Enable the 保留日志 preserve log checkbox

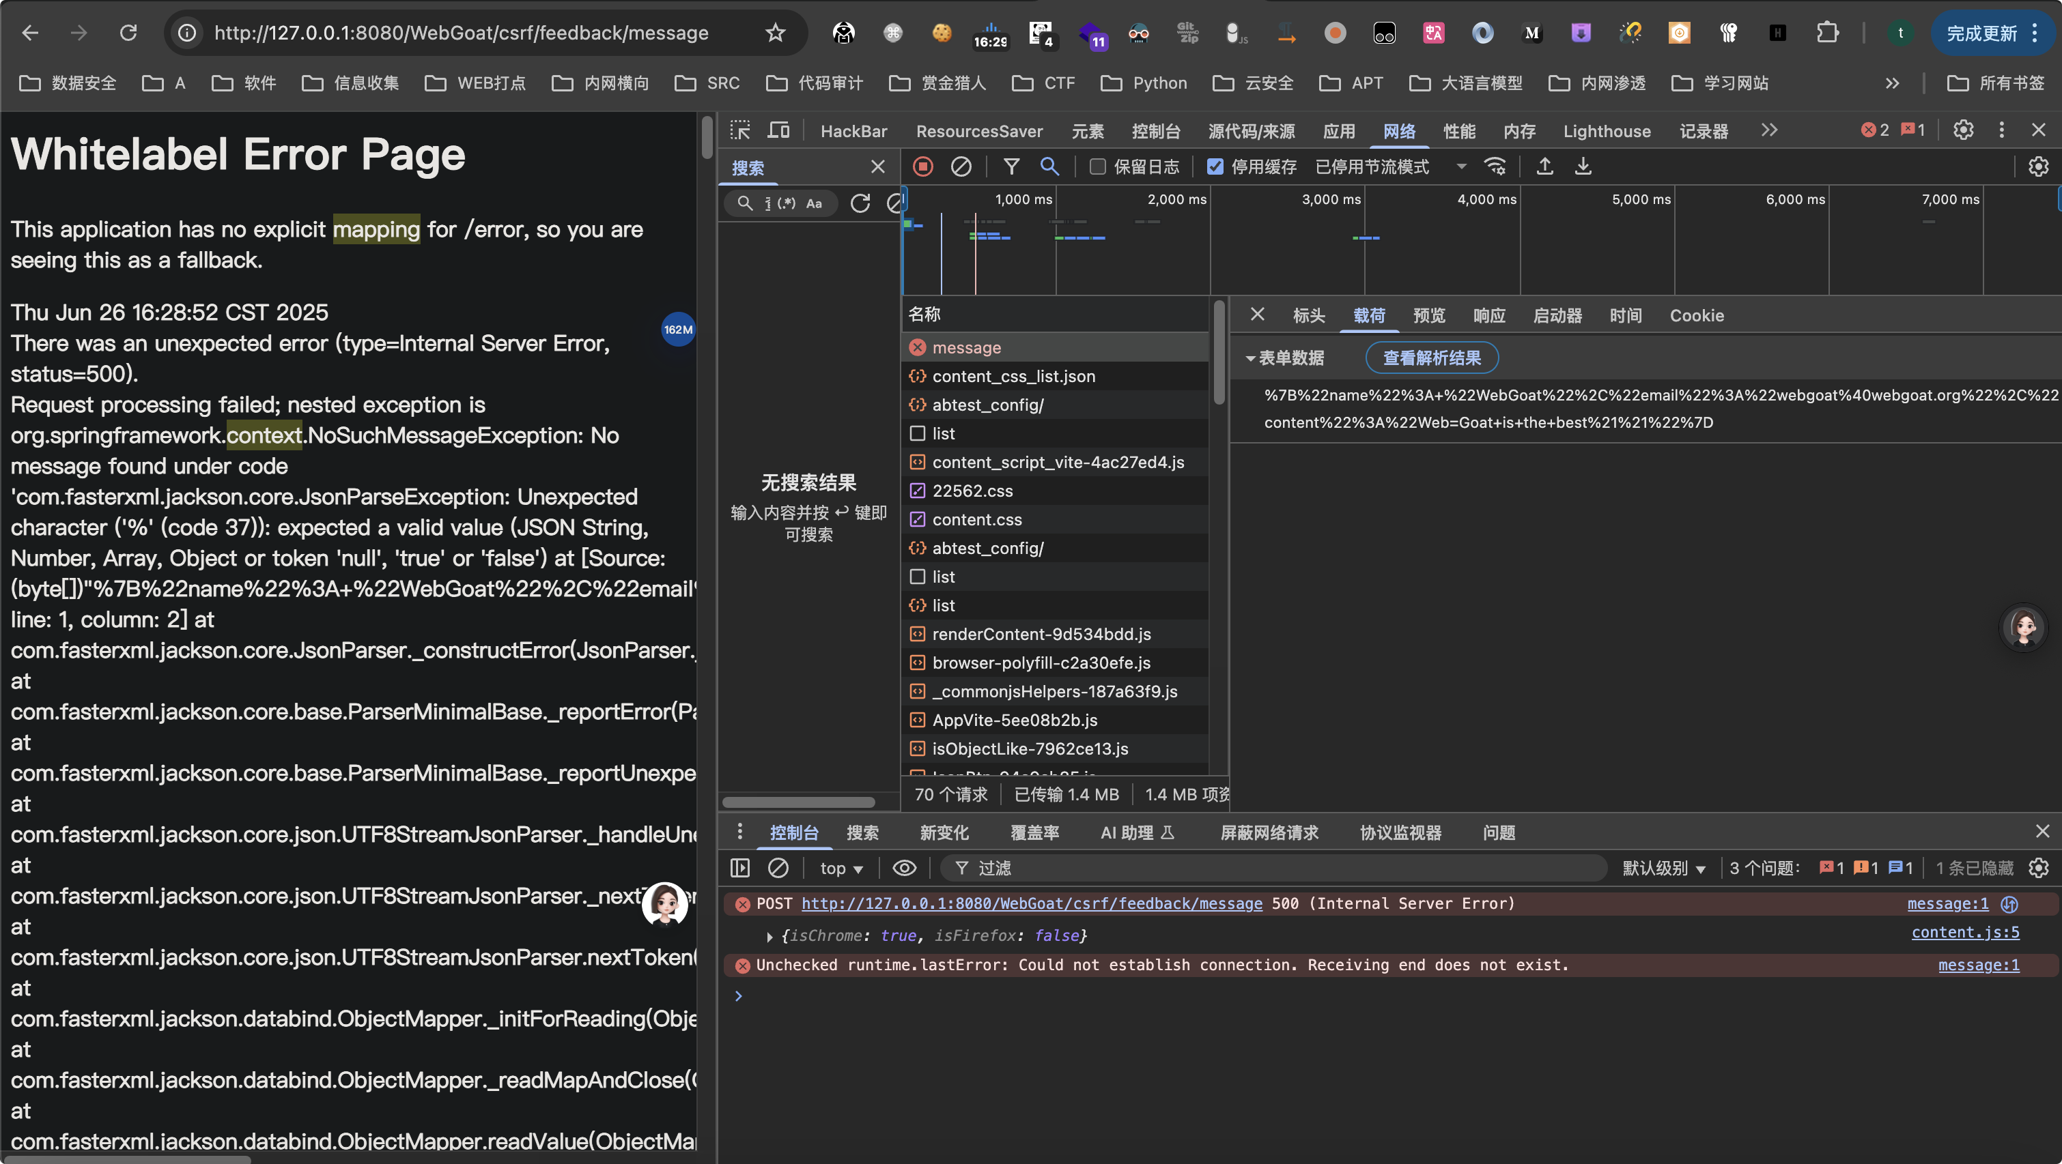coord(1097,166)
